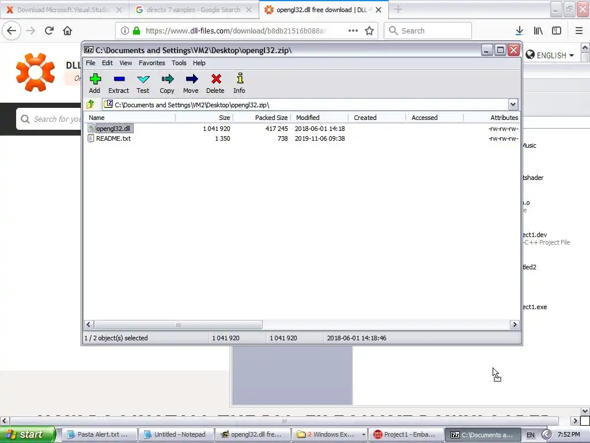Click the green padlock security icon
This screenshot has height=443, width=590.
tap(137, 31)
